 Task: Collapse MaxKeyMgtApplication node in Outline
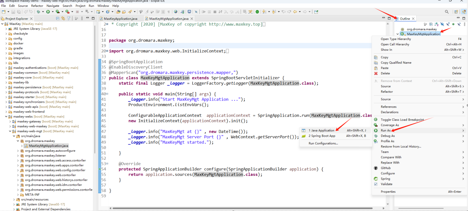[397, 34]
